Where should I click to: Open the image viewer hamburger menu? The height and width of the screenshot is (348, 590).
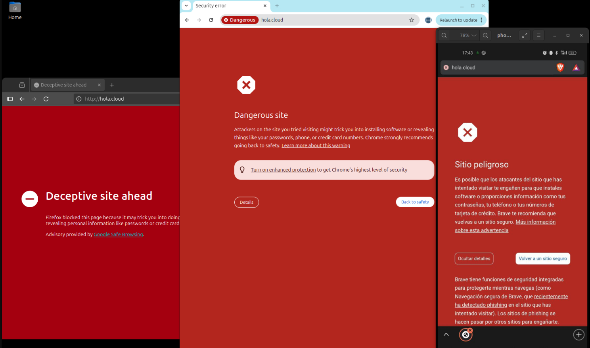538,35
